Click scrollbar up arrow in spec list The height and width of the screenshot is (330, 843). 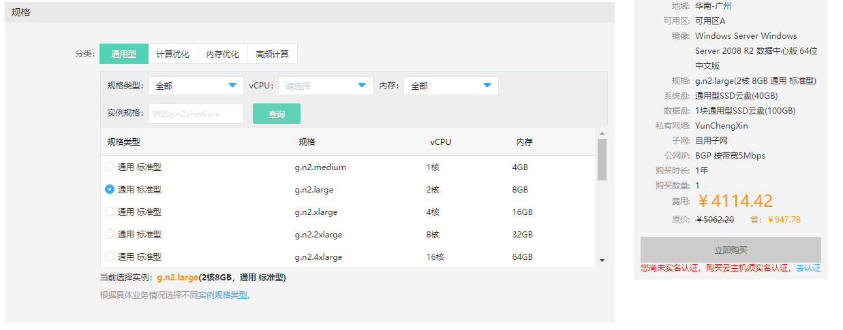tap(602, 133)
